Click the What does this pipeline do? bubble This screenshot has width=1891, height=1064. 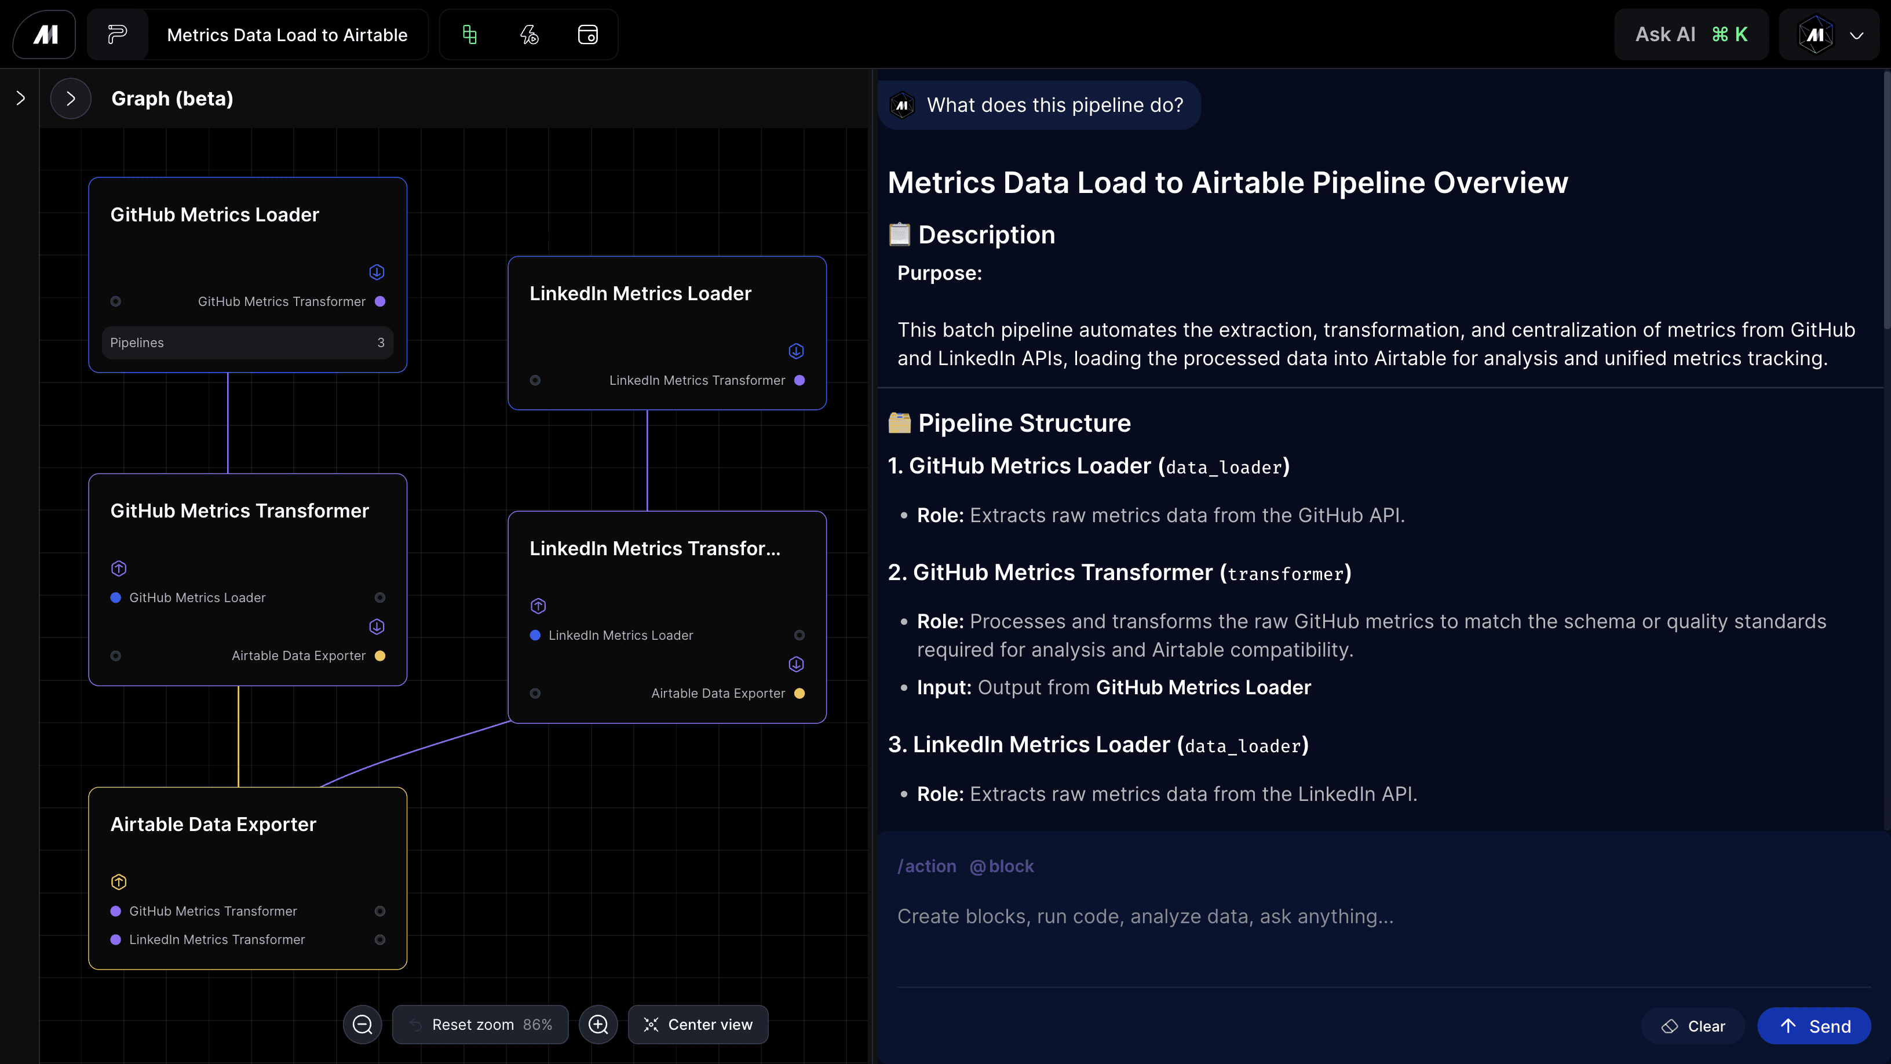pos(1039,105)
